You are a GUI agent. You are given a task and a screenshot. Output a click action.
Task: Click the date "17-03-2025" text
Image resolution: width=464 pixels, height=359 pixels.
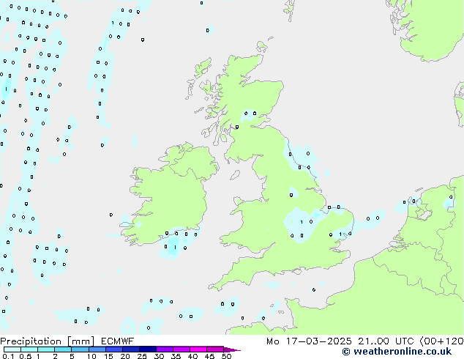coord(318,341)
